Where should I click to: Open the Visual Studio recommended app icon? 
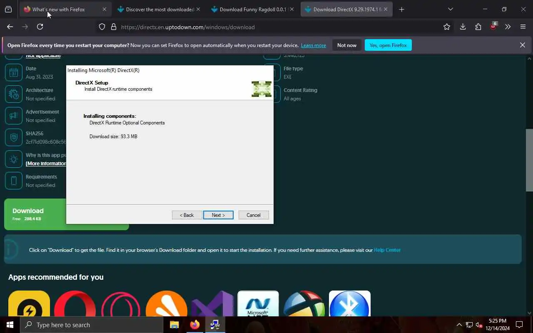(x=212, y=304)
